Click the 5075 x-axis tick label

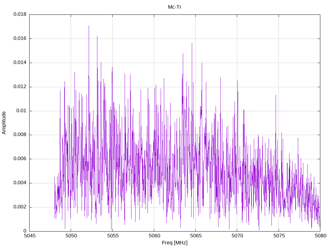point(279,236)
